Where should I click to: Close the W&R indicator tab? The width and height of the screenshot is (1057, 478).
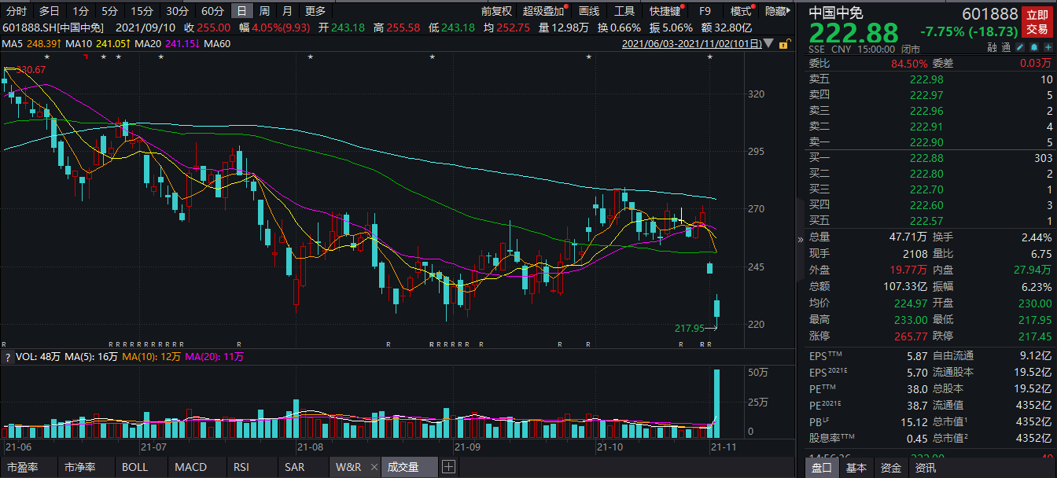point(373,467)
